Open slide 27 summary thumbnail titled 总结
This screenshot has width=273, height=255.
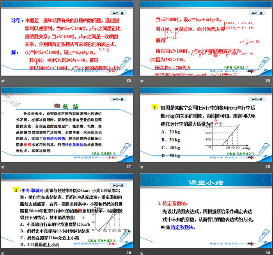tap(67, 125)
